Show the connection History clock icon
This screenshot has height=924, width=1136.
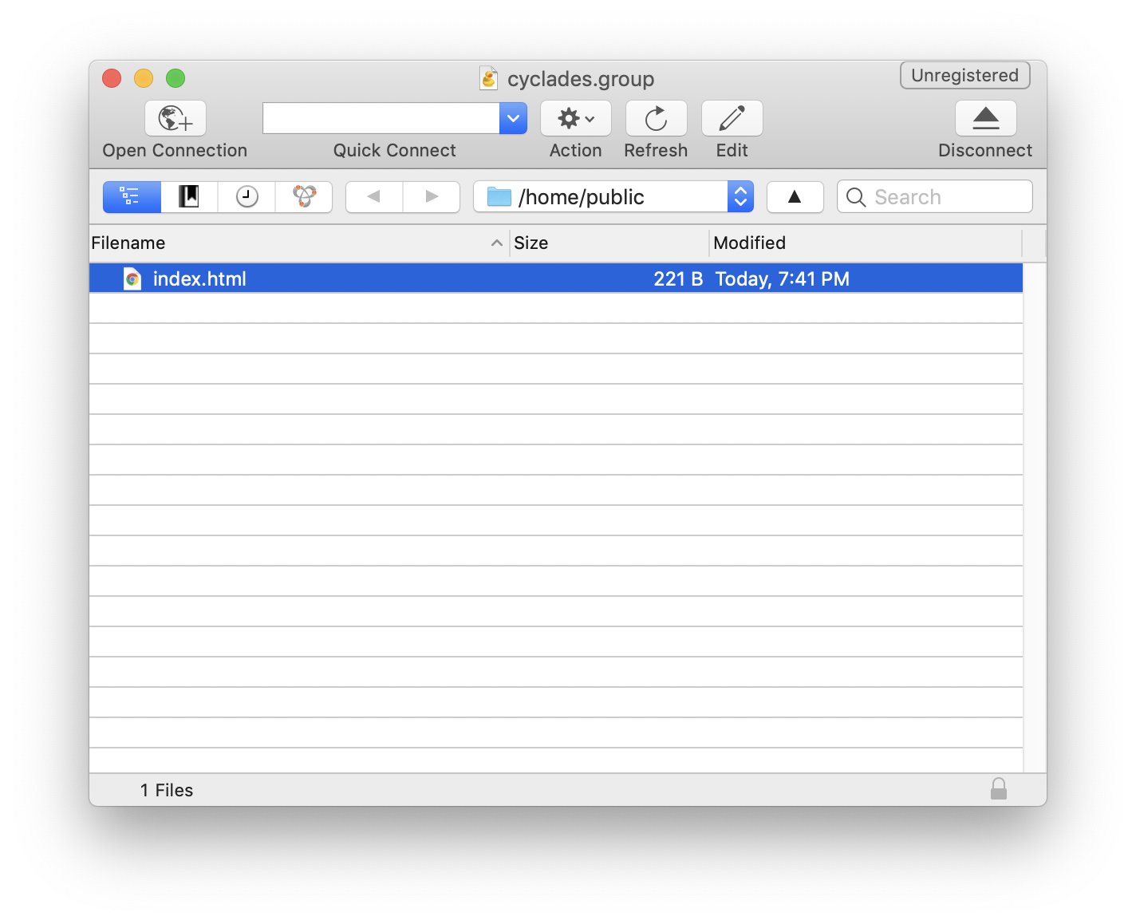click(247, 196)
